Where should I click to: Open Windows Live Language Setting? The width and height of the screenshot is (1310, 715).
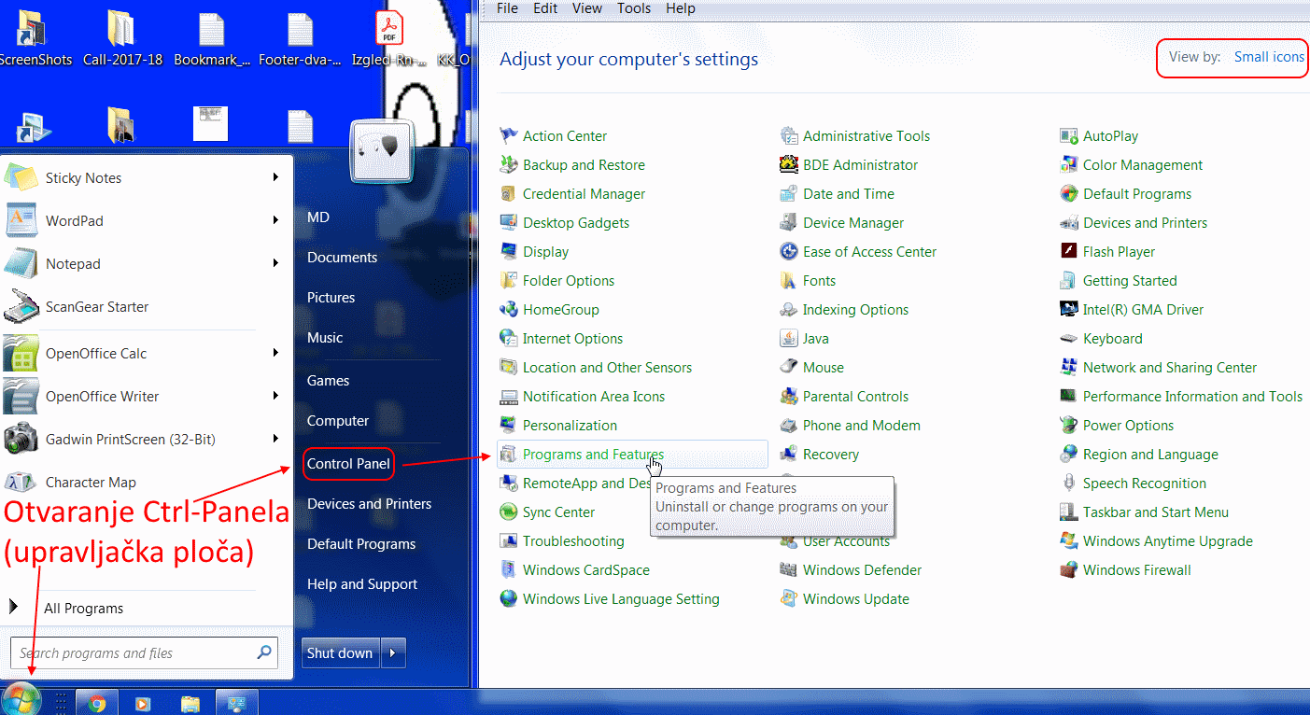[x=621, y=598]
